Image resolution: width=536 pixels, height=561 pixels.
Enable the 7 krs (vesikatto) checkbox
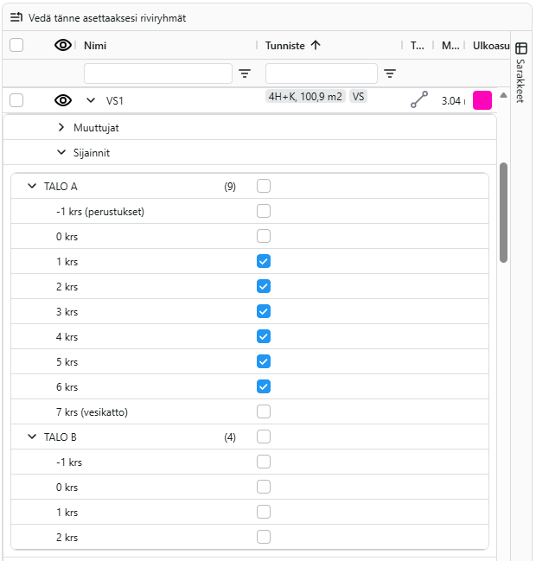coord(264,411)
